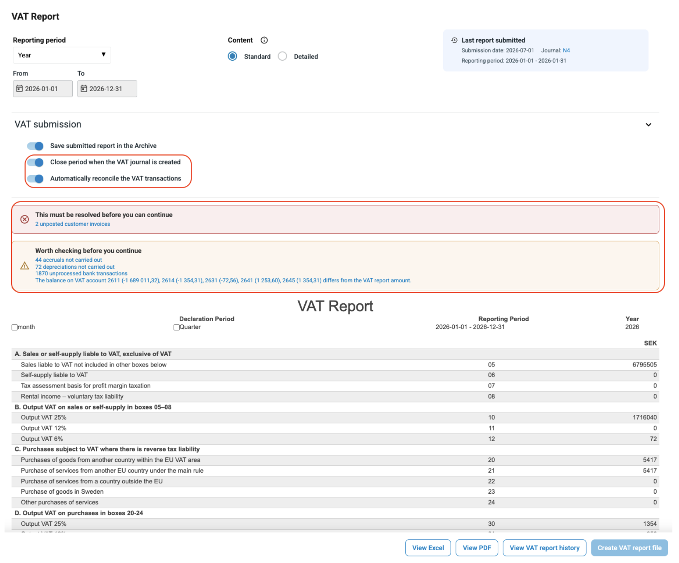Select the Detailed content radio button
Screen dimensions: 679x563
pos(283,56)
